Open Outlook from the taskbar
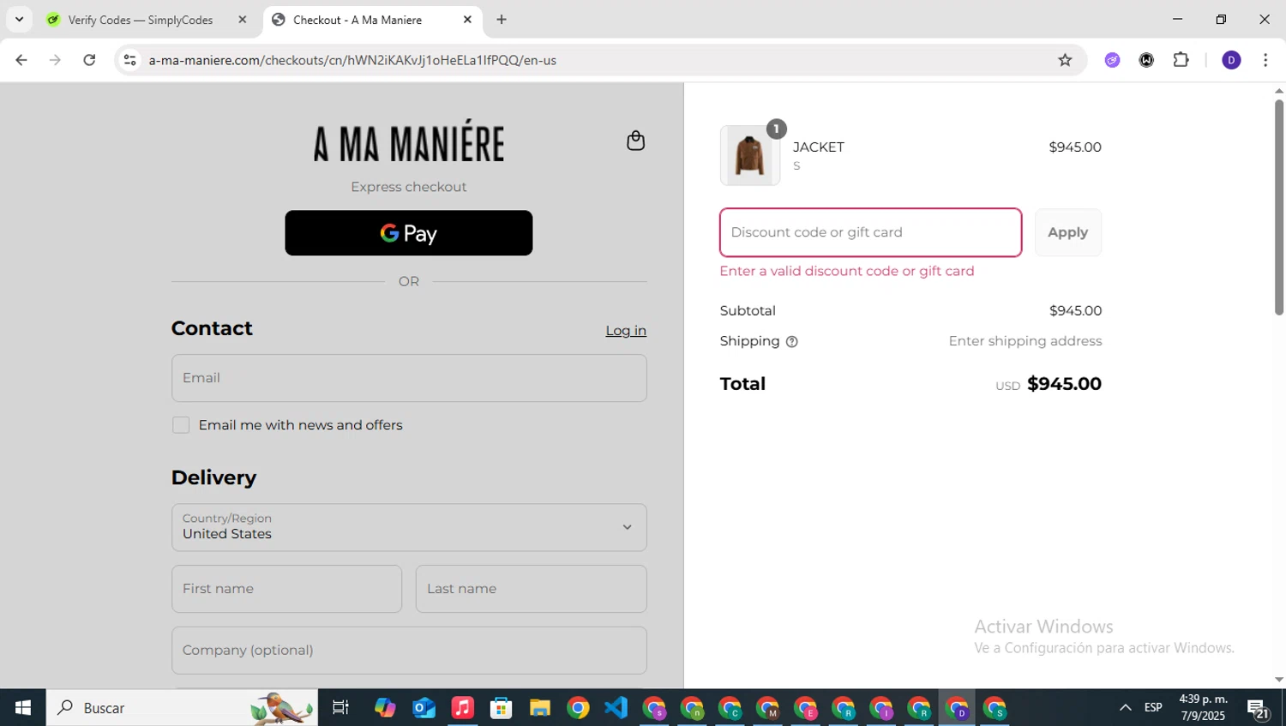Viewport: 1286px width, 726px height. [424, 708]
